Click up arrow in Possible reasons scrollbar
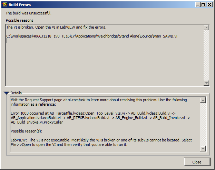Screen dimensions: 215x170 [x=206, y=28]
